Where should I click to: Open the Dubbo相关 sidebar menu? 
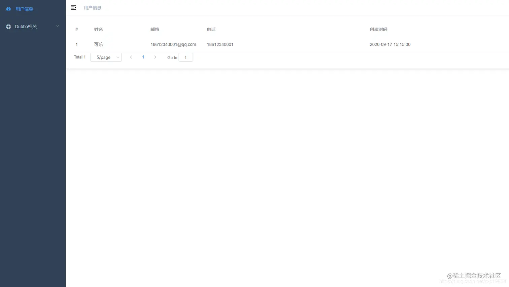(33, 27)
